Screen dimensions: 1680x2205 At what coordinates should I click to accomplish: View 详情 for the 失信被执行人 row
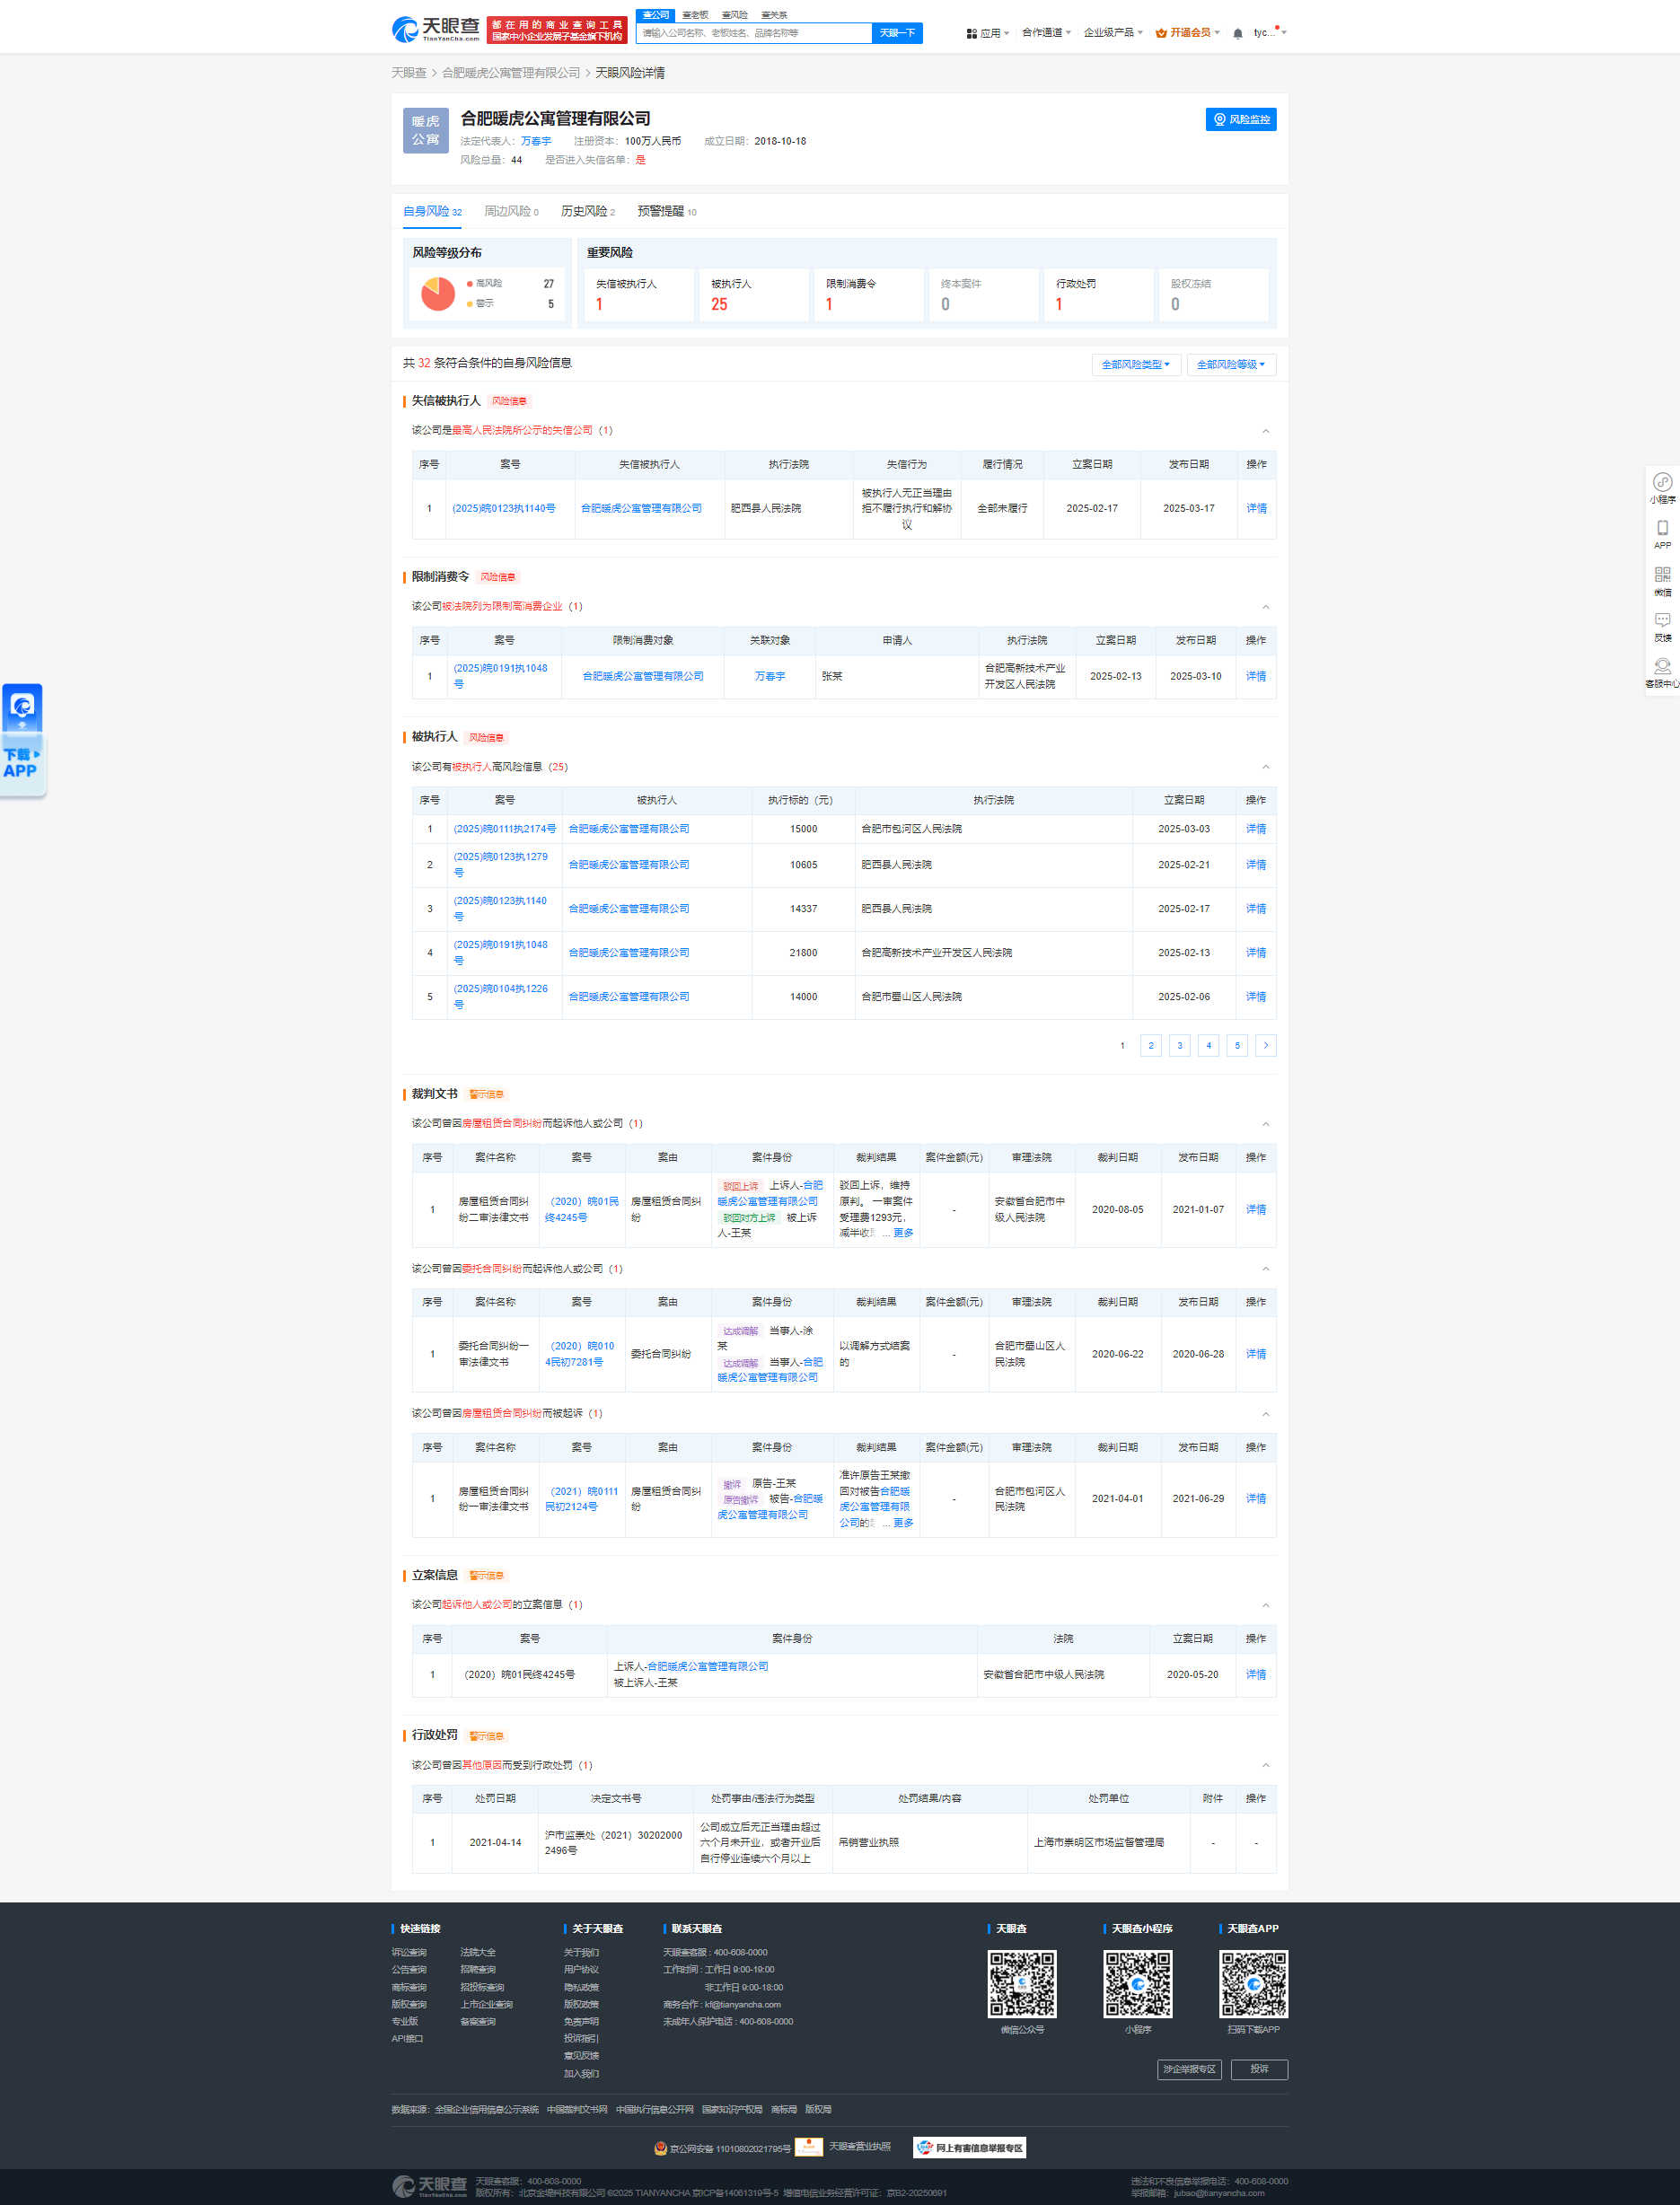coord(1256,509)
